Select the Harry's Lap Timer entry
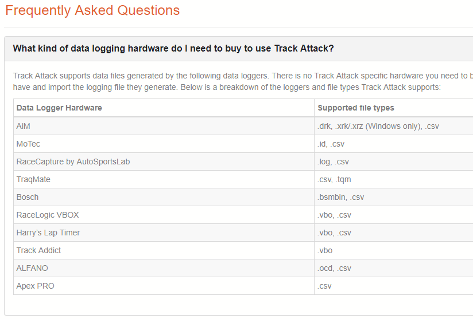 pos(164,233)
